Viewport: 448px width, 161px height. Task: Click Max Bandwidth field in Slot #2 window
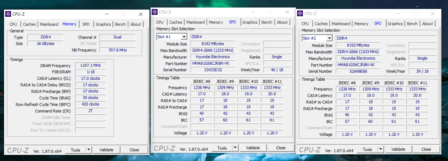click(358, 52)
